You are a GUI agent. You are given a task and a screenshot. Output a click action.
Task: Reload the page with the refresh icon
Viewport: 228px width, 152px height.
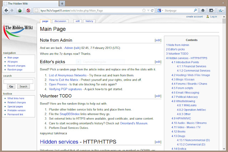(x=152, y=10)
